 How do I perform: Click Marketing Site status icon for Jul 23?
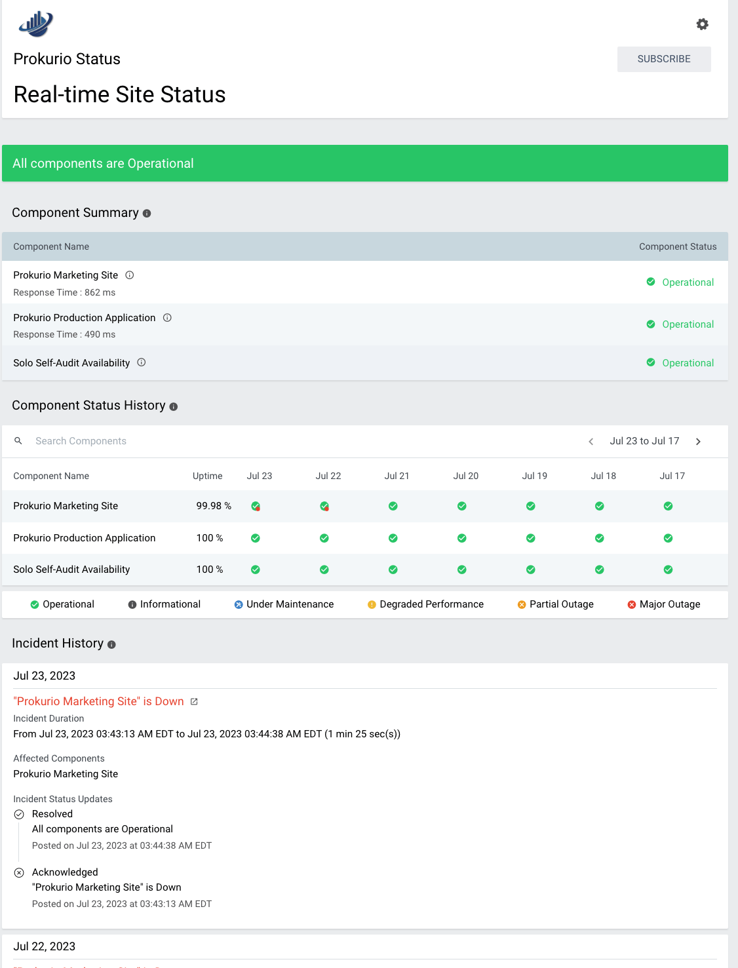coord(256,506)
